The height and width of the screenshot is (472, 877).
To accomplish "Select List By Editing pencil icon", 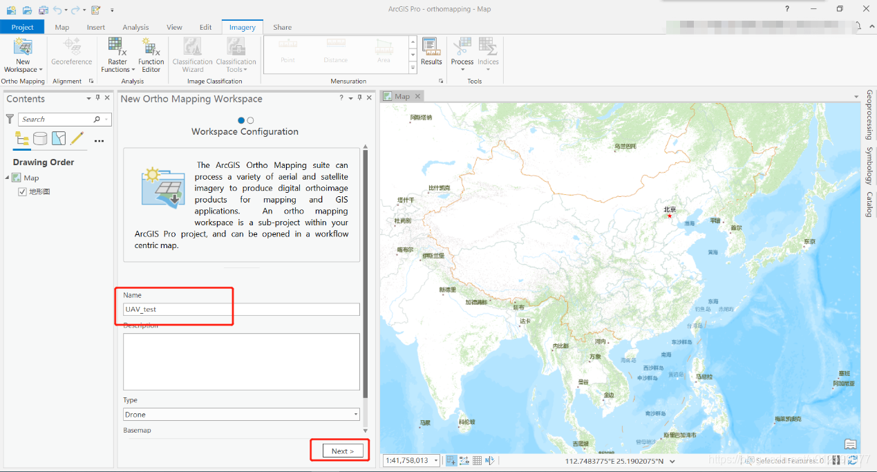I will point(77,139).
